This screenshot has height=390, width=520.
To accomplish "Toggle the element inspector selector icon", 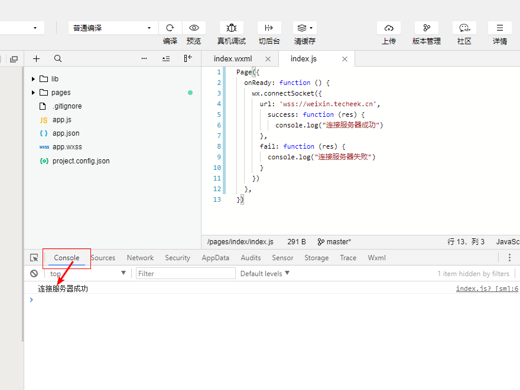I will (34, 258).
